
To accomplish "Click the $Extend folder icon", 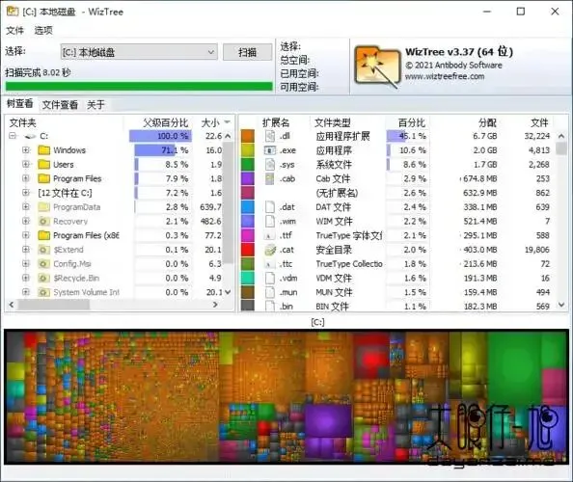I will (x=43, y=250).
